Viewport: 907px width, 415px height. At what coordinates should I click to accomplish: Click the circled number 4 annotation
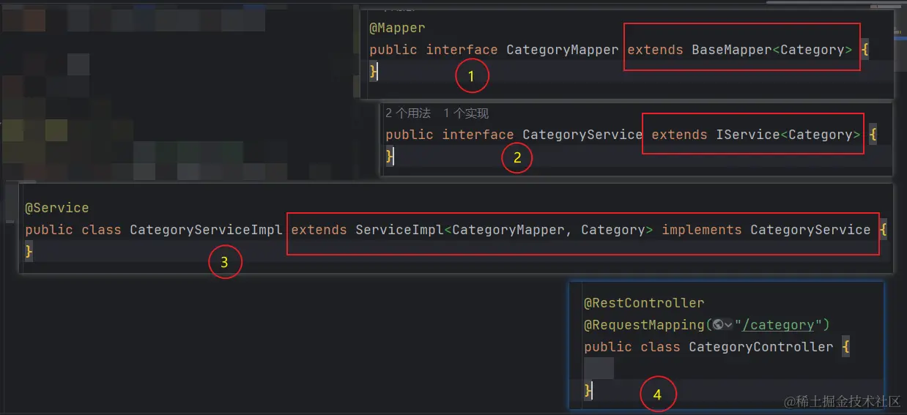(657, 395)
